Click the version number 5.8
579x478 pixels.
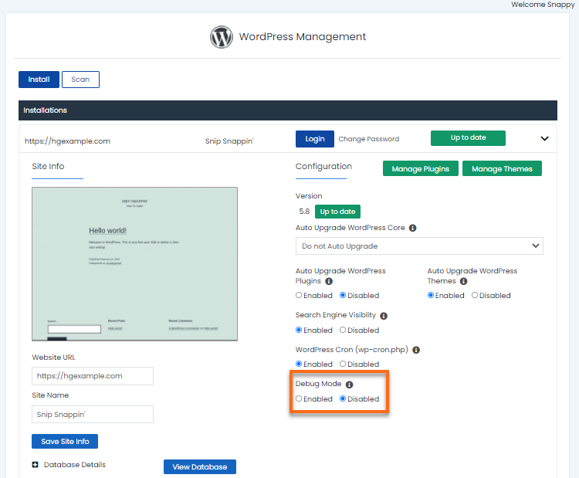pyautogui.click(x=304, y=212)
